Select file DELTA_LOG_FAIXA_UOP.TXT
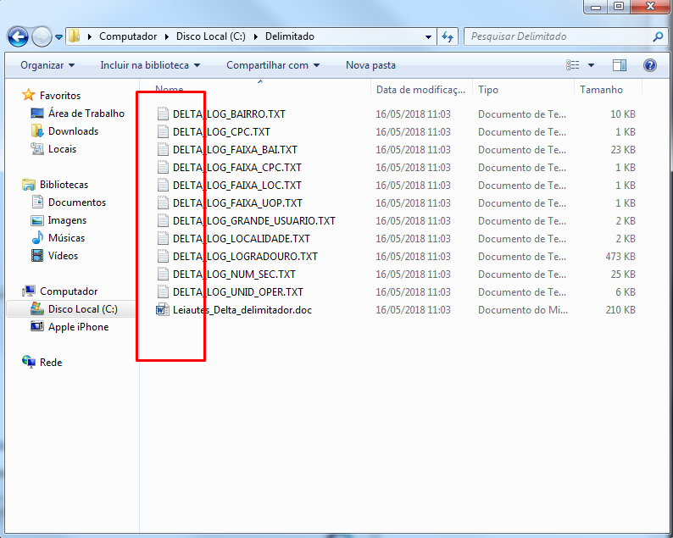This screenshot has width=673, height=538. click(237, 203)
